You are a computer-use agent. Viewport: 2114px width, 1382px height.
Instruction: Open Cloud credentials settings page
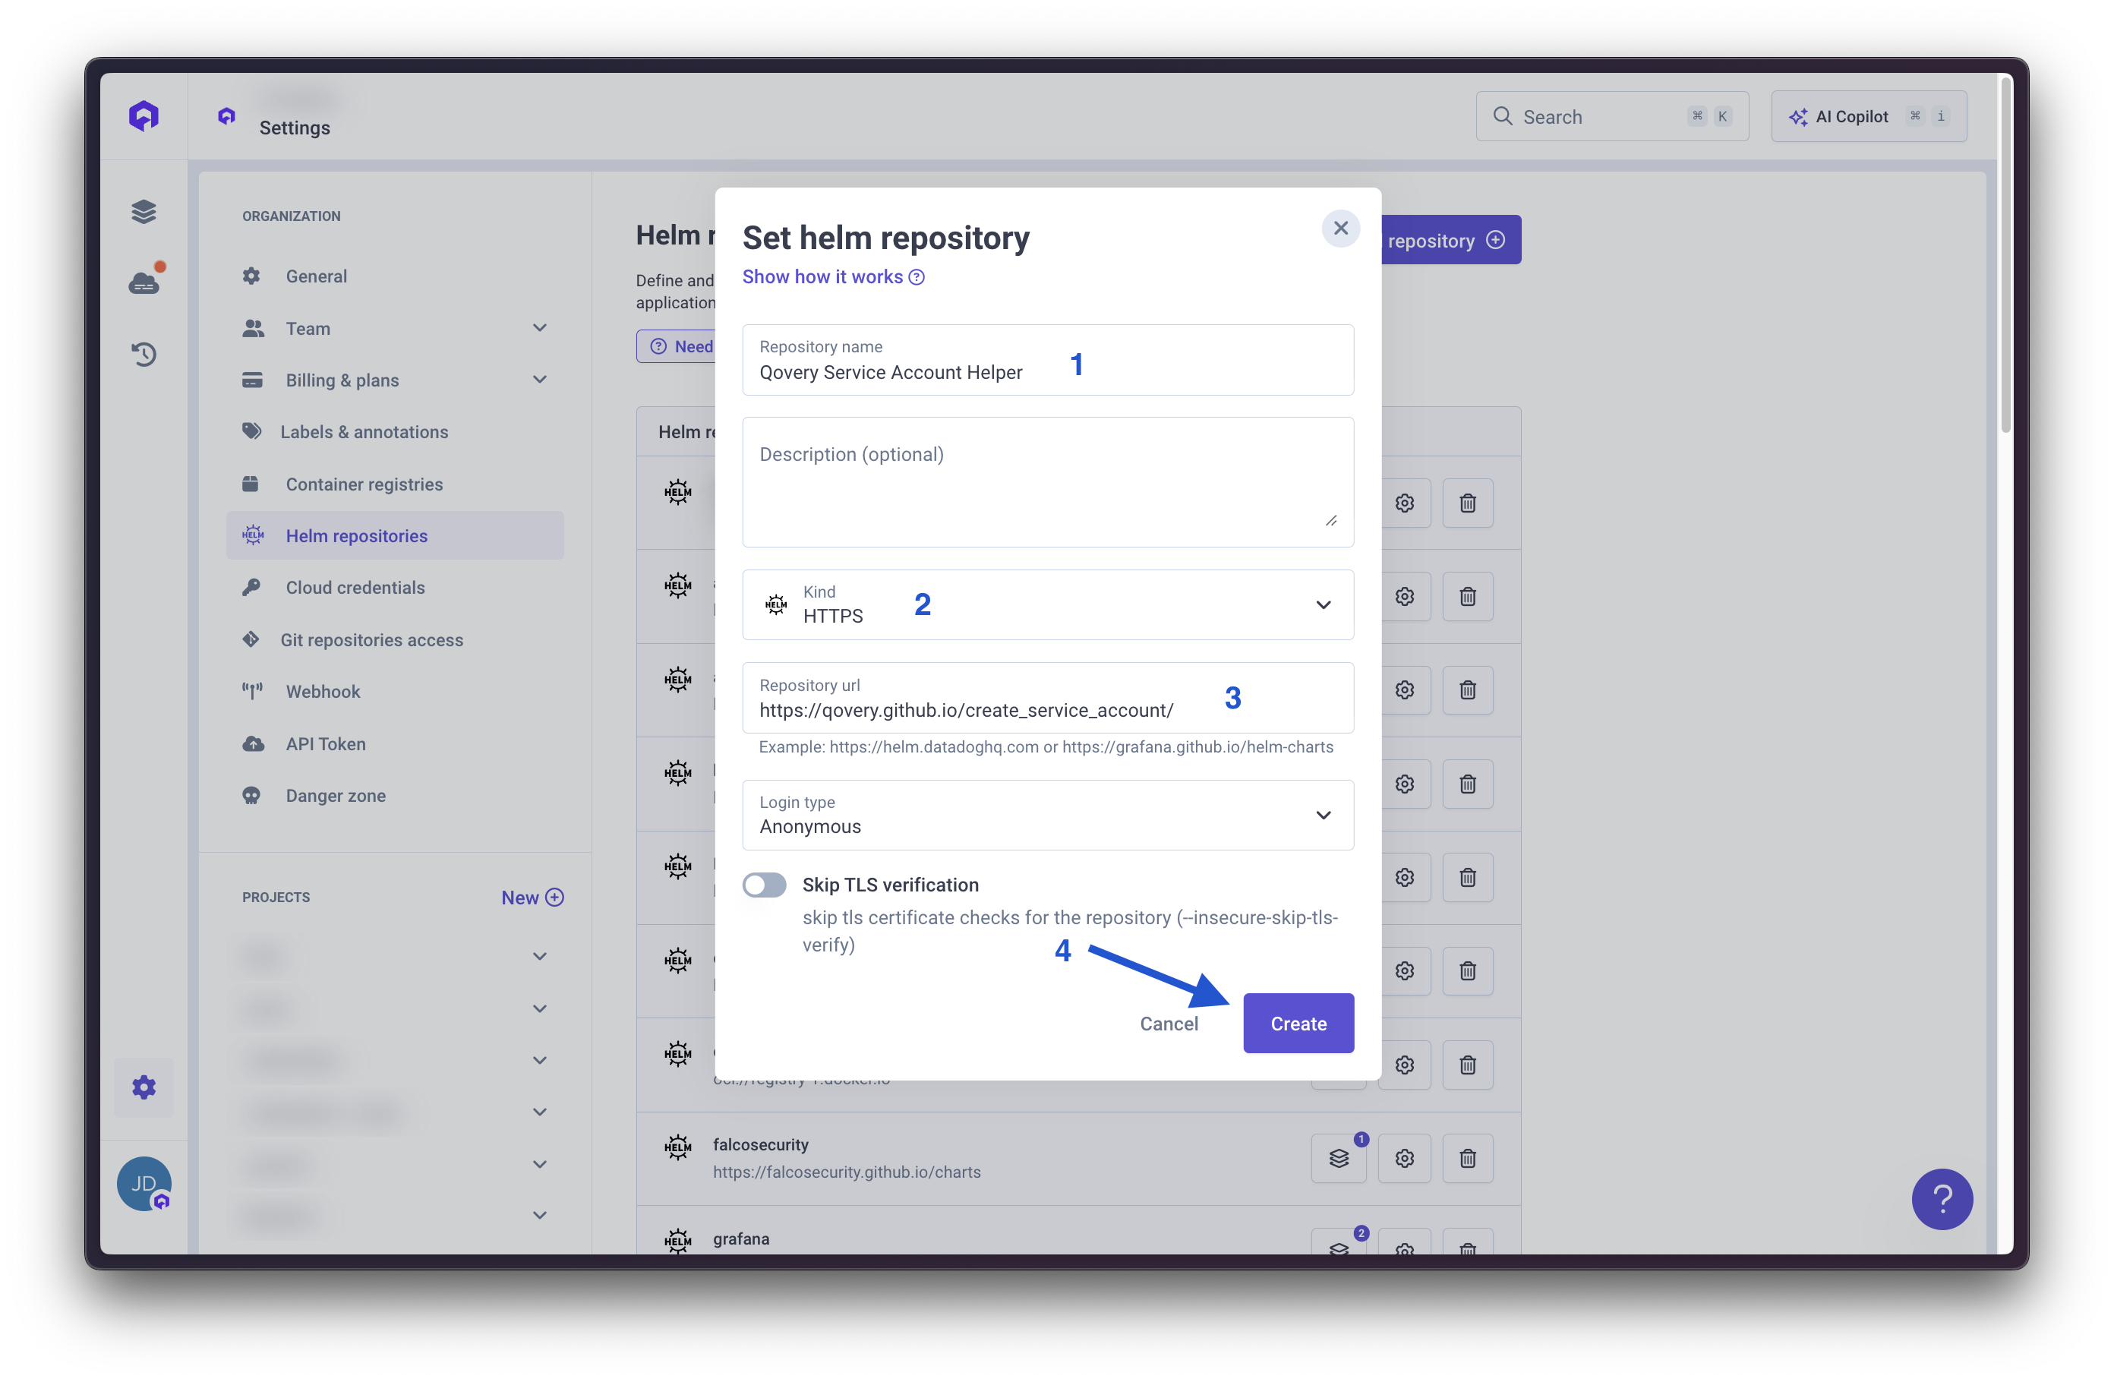coord(355,588)
